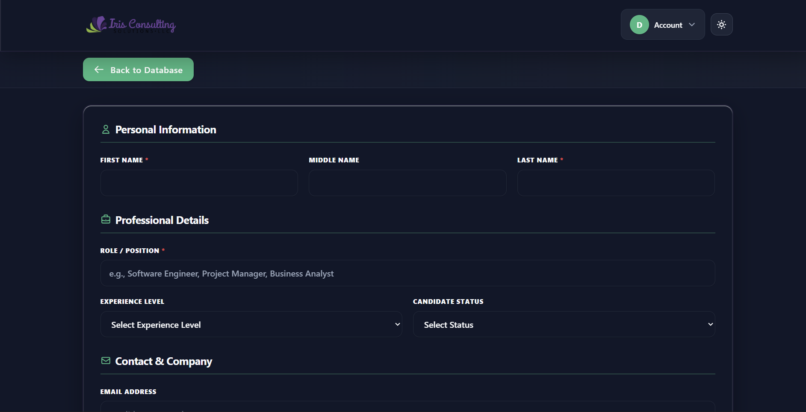Click the Personal Information section heading
The image size is (806, 412).
[x=165, y=130]
